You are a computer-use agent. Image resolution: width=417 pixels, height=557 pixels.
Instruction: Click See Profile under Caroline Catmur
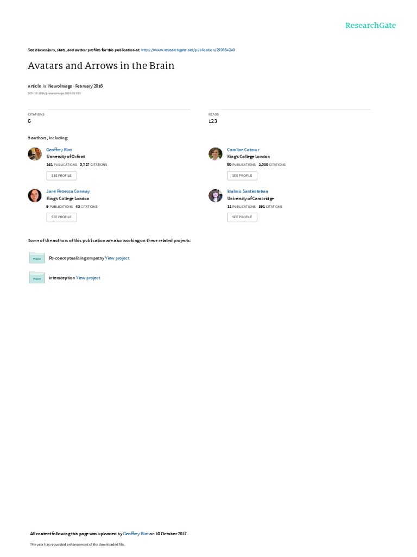[242, 176]
